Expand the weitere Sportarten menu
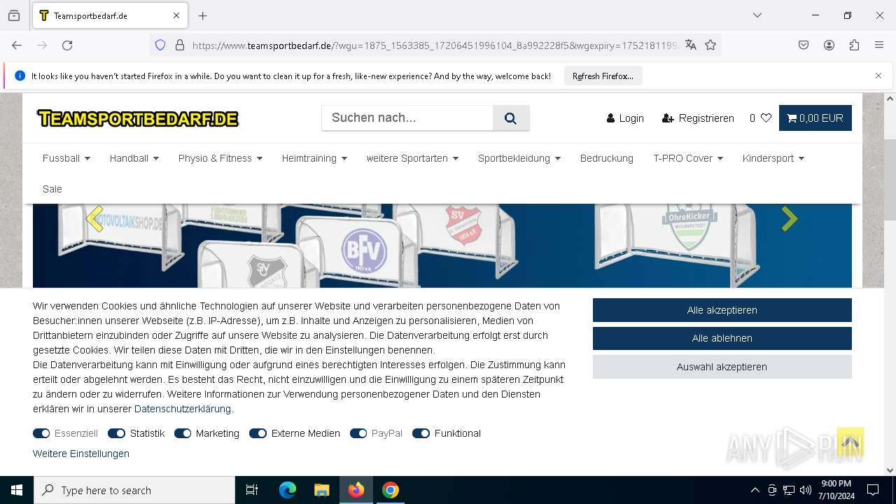The image size is (896, 504). (412, 158)
